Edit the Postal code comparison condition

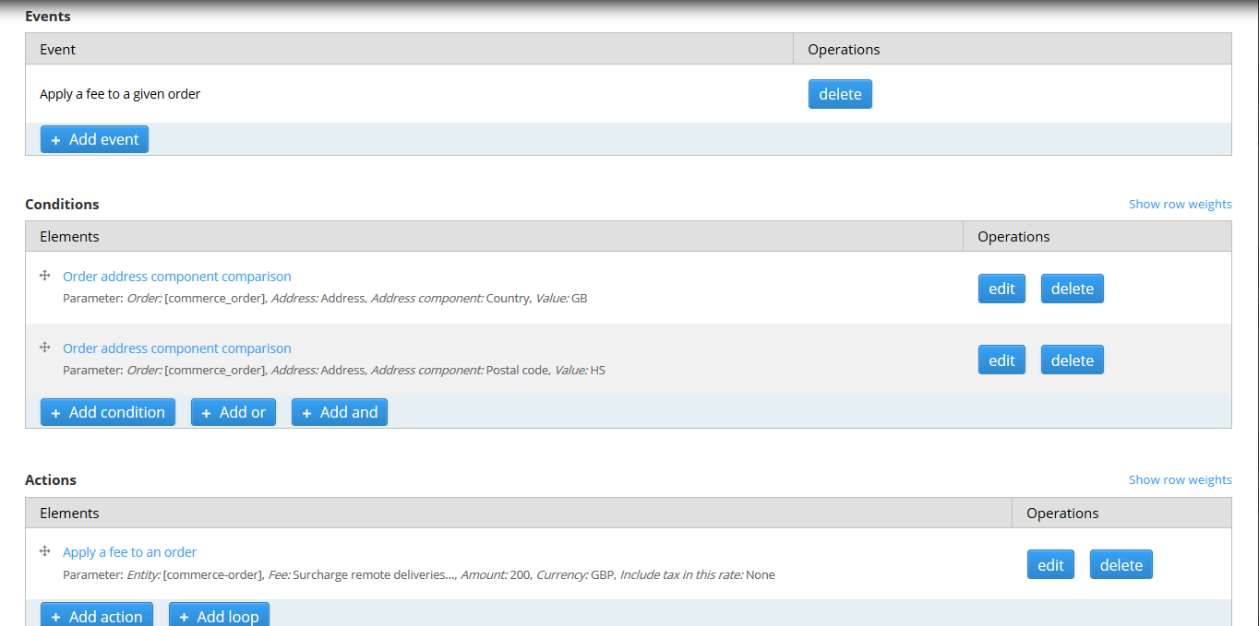[x=1001, y=360]
